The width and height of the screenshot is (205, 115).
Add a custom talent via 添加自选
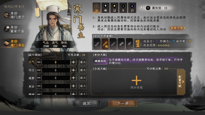tap(137, 82)
